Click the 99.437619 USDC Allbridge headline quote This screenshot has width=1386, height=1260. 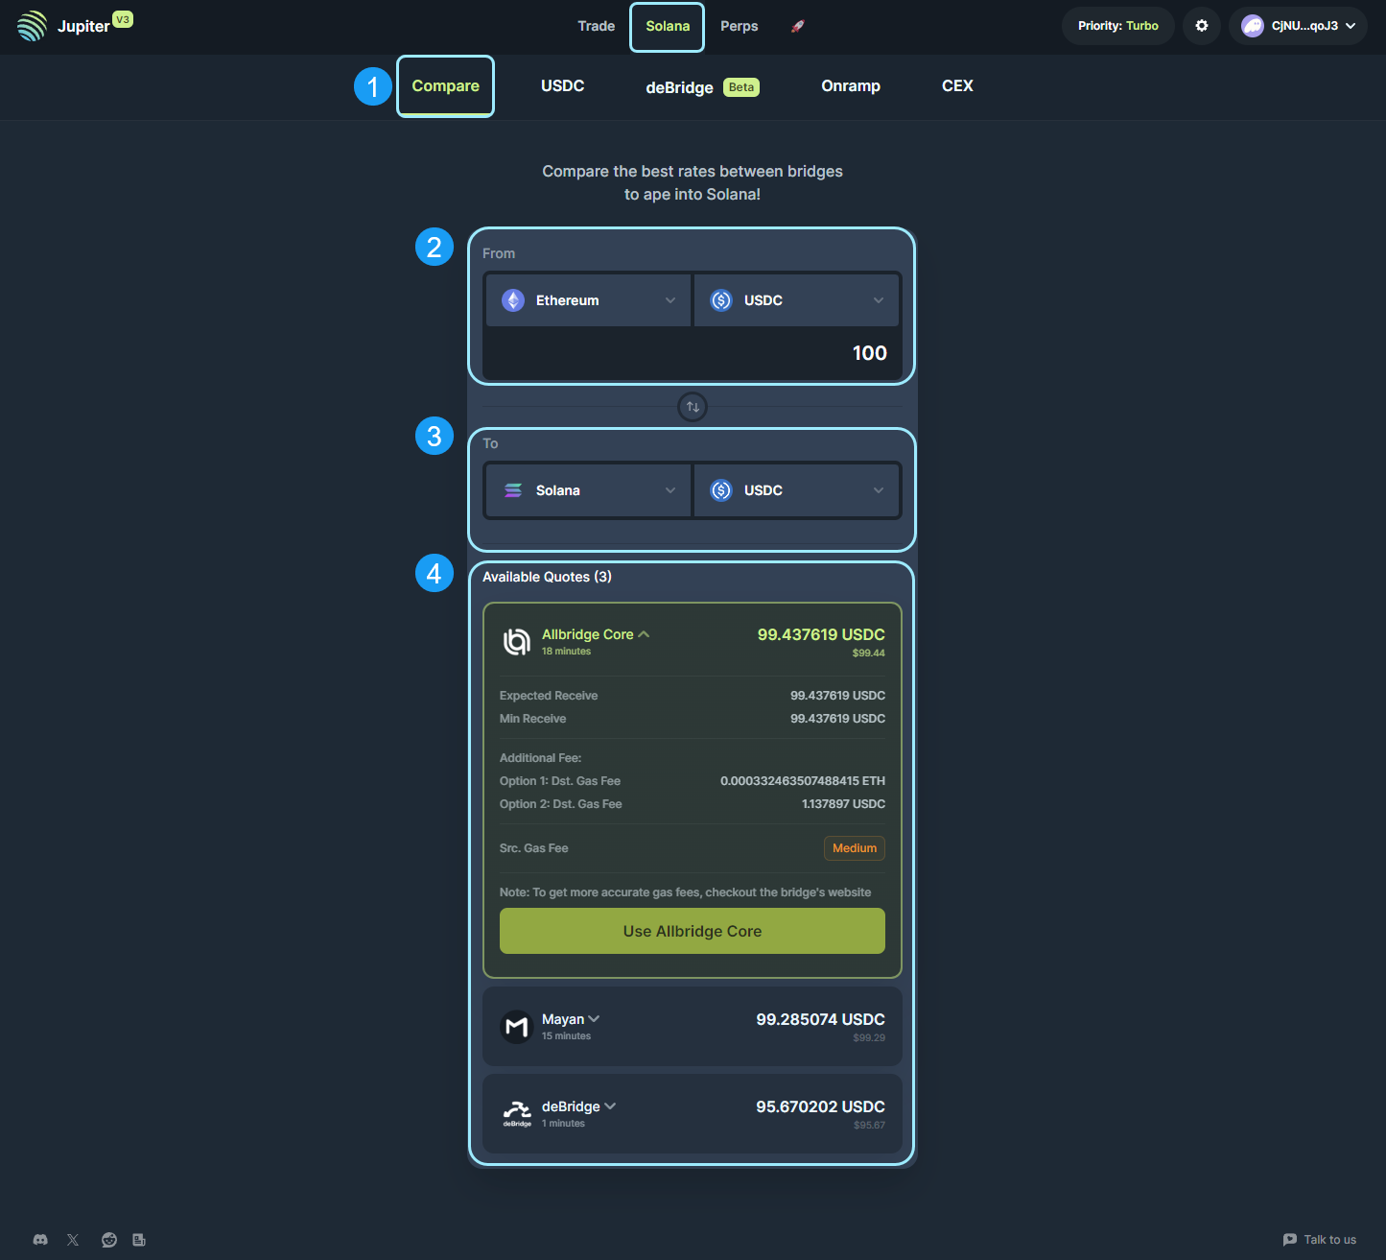[821, 634]
